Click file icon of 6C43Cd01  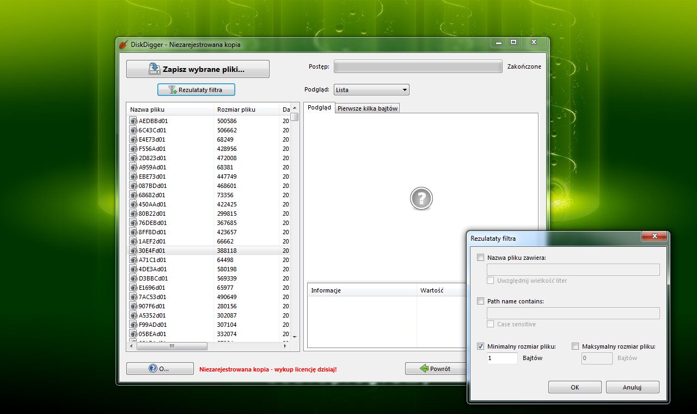pos(133,130)
